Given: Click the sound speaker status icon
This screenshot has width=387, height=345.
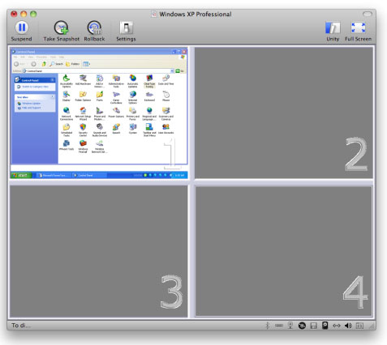Looking at the screenshot, I should coord(348,326).
